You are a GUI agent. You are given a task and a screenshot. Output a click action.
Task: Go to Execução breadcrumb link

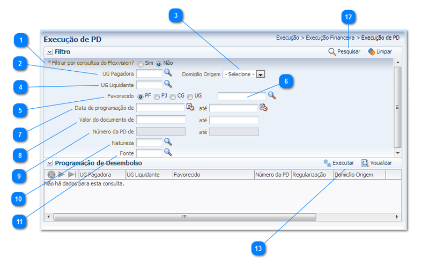(287, 38)
